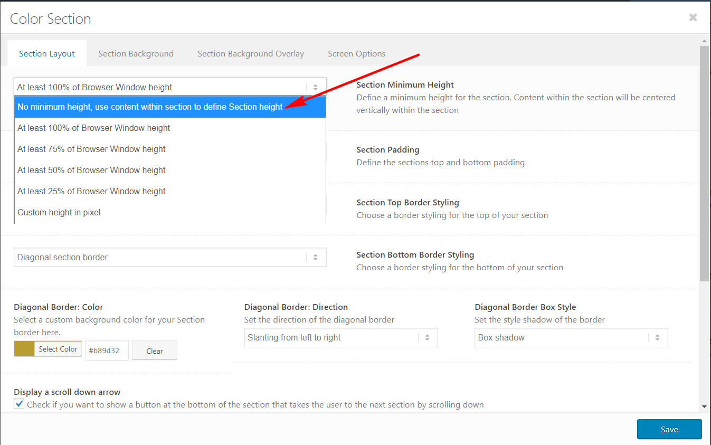Open the Diagonal Border Box Style dropdown
This screenshot has height=445, width=711.
571,337
